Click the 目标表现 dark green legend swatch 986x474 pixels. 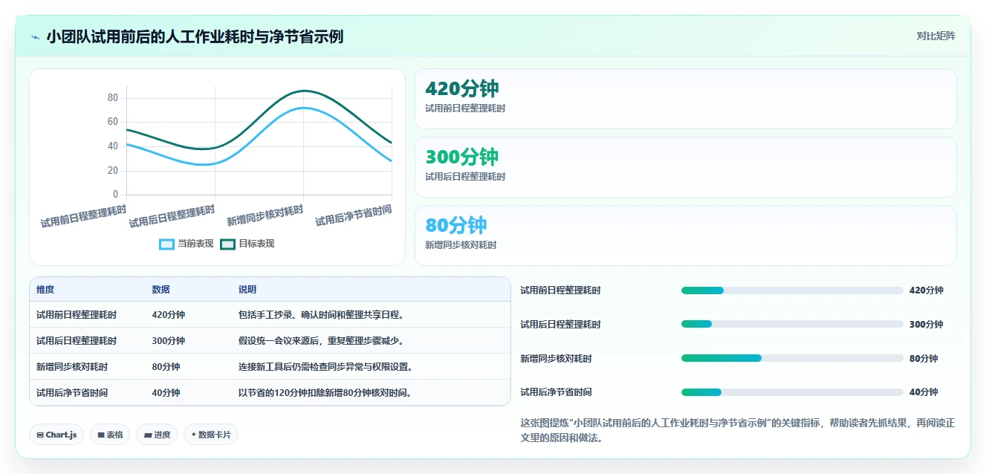[x=228, y=244]
